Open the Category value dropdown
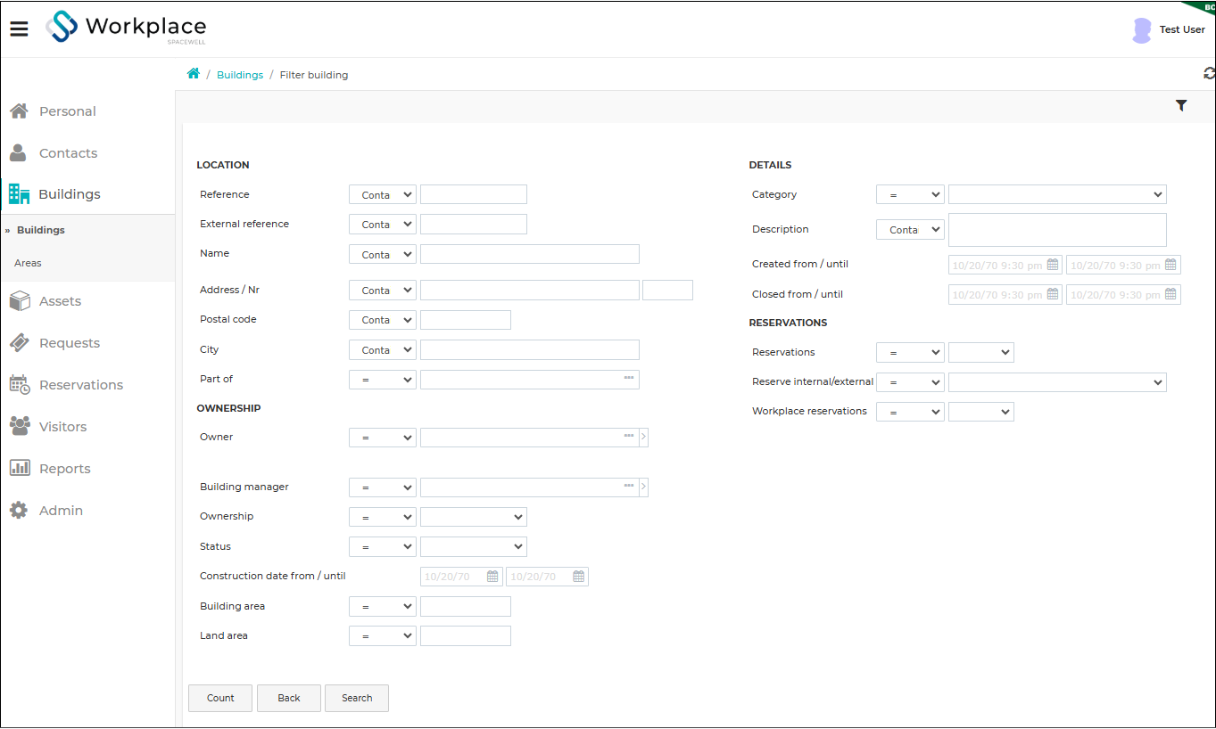The image size is (1216, 729). pos(1057,194)
